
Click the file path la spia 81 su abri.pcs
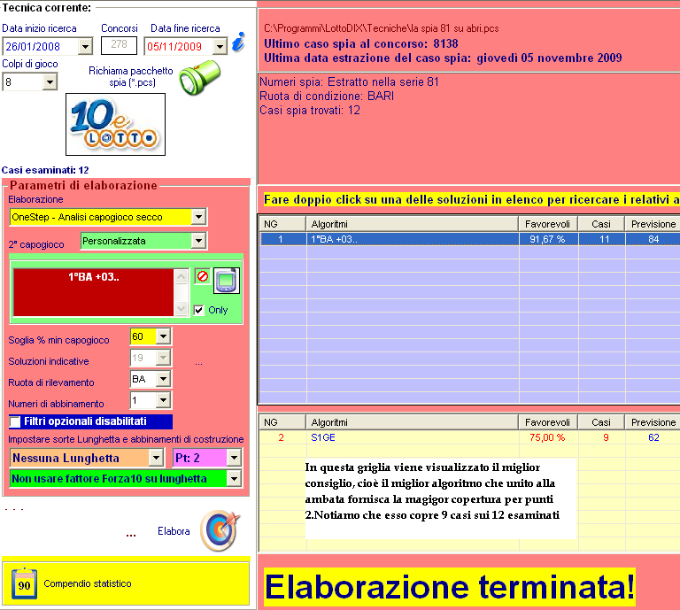(382, 28)
